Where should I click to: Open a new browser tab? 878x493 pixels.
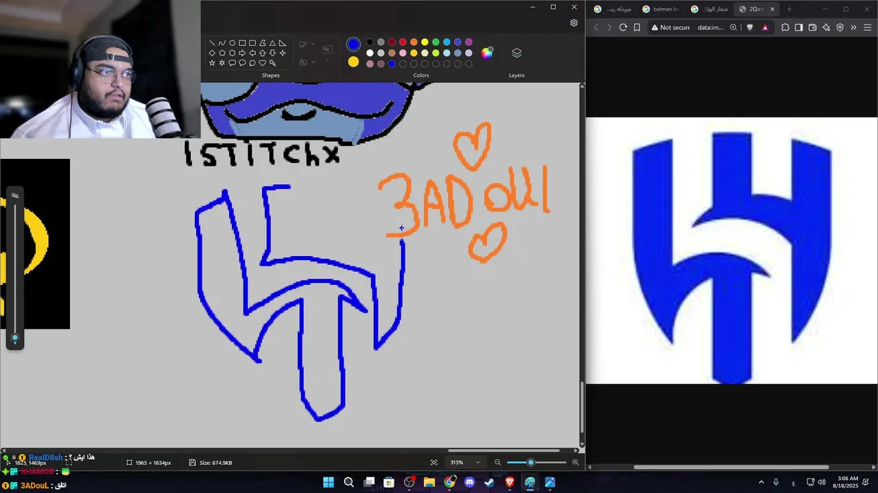click(x=789, y=9)
